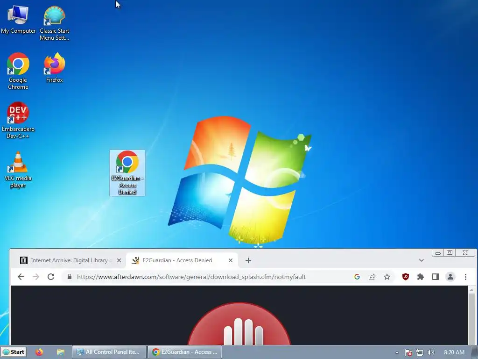Select the Embarcadero Dev-C++ desktop icon
Screen dimensions: 478x359
pos(18,120)
